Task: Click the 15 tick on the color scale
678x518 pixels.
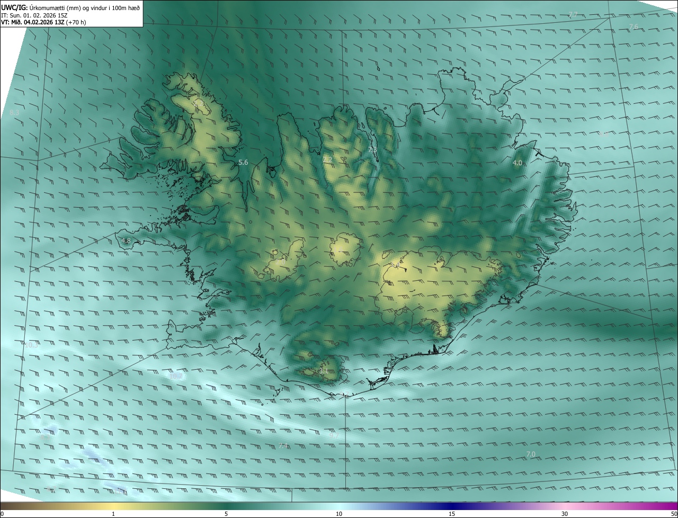Action: pos(452,514)
